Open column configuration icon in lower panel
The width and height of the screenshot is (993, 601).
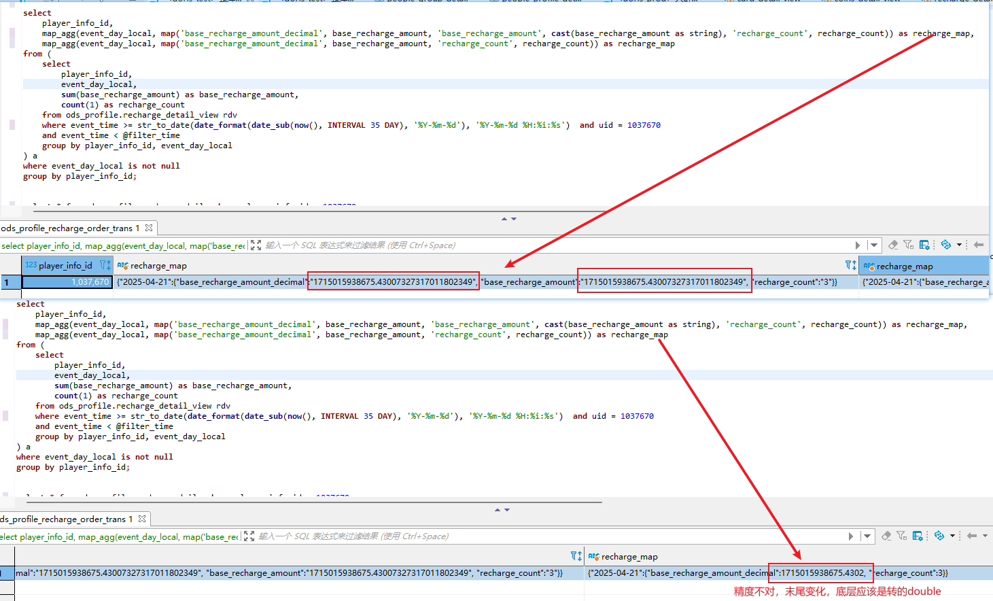[918, 536]
